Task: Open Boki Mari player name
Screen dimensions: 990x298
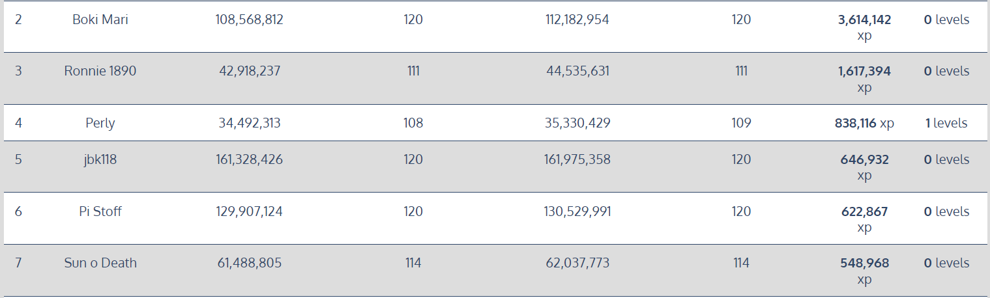Action: pos(100,20)
